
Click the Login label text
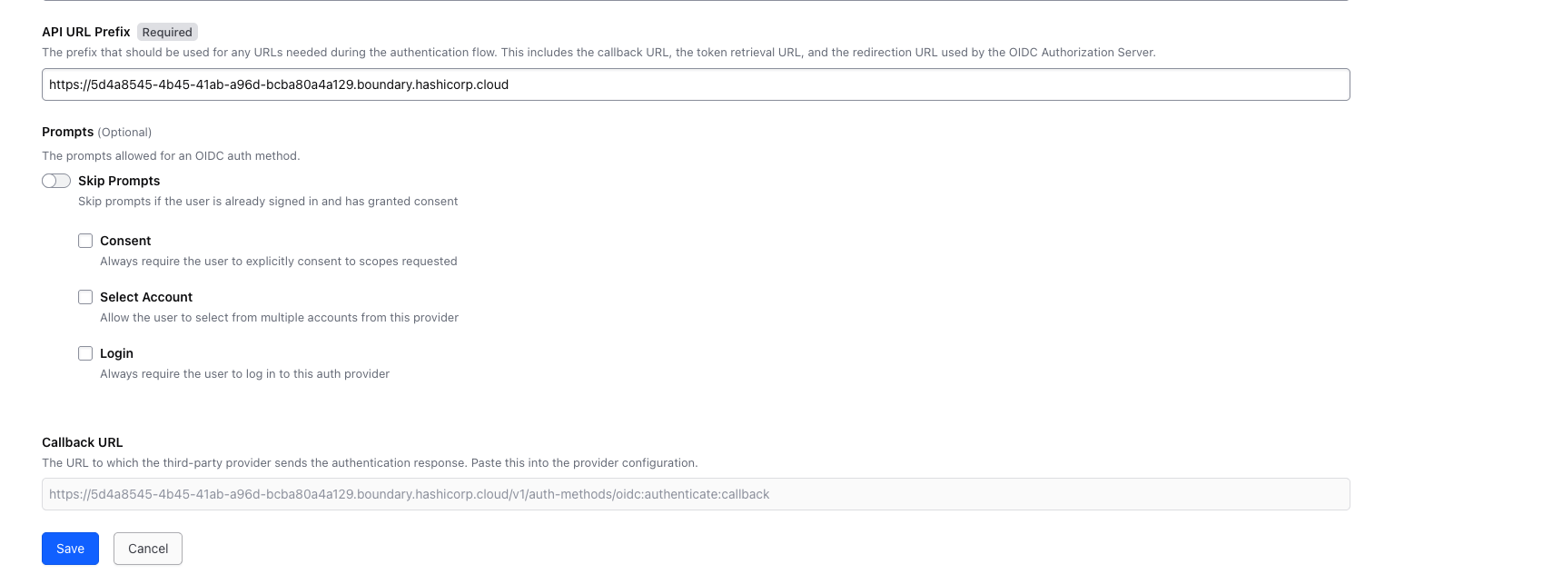coord(116,353)
